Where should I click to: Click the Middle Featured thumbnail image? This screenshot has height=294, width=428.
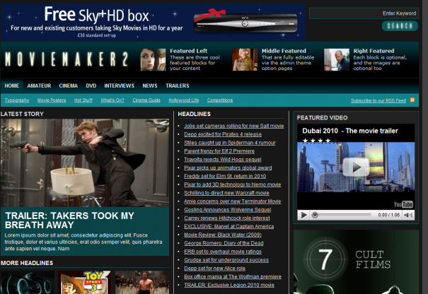tap(245, 60)
